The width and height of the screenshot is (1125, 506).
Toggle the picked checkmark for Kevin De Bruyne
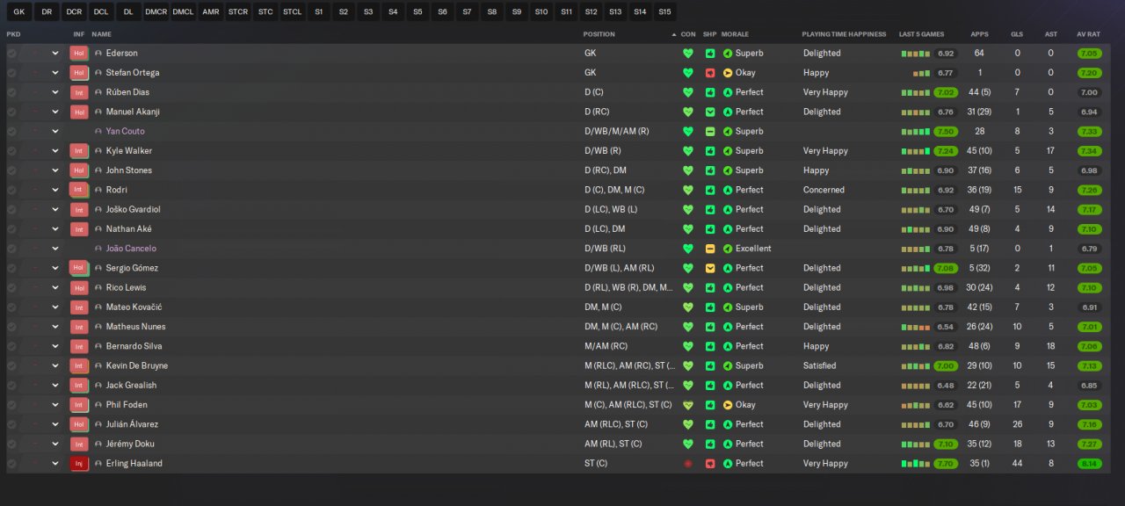pyautogui.click(x=11, y=365)
